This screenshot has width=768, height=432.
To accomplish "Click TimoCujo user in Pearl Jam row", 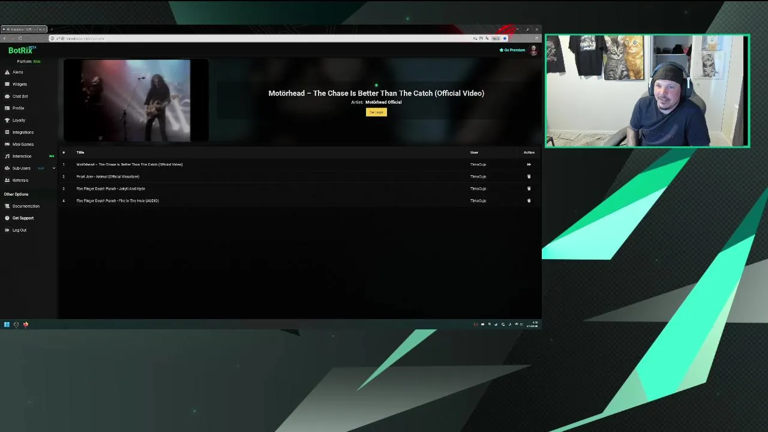I will 478,176.
